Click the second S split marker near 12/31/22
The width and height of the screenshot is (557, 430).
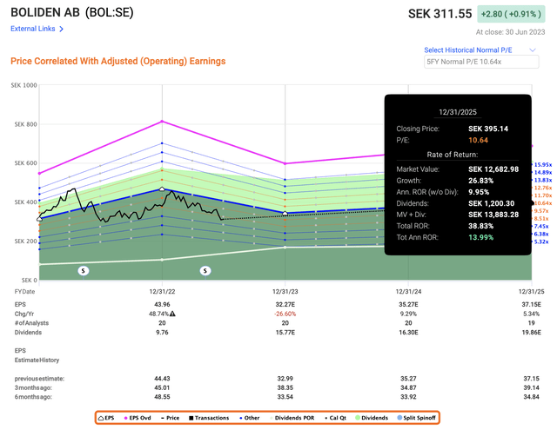(x=205, y=271)
